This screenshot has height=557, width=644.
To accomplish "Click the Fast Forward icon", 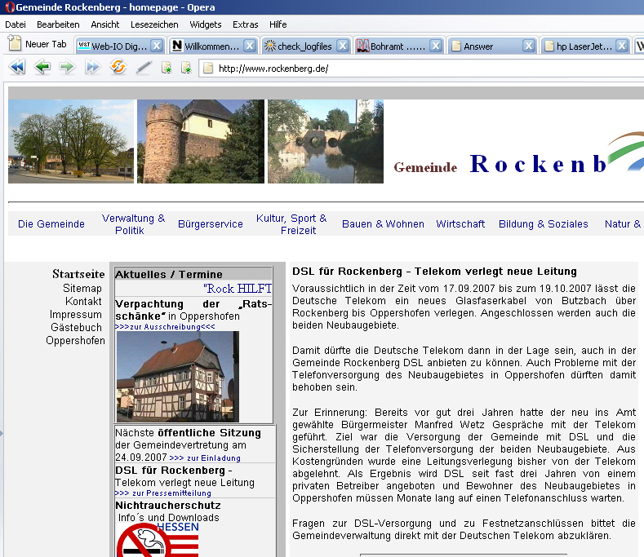I will tap(92, 68).
